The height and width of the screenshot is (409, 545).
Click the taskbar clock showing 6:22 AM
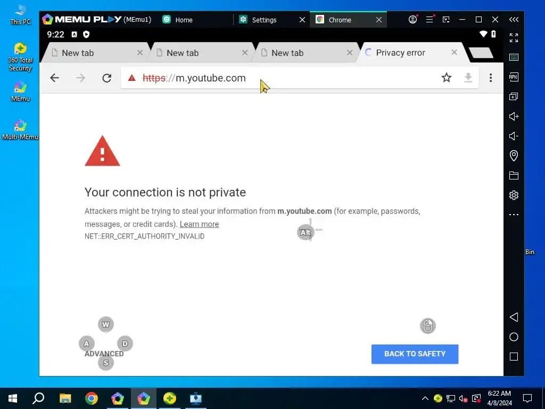[499, 398]
